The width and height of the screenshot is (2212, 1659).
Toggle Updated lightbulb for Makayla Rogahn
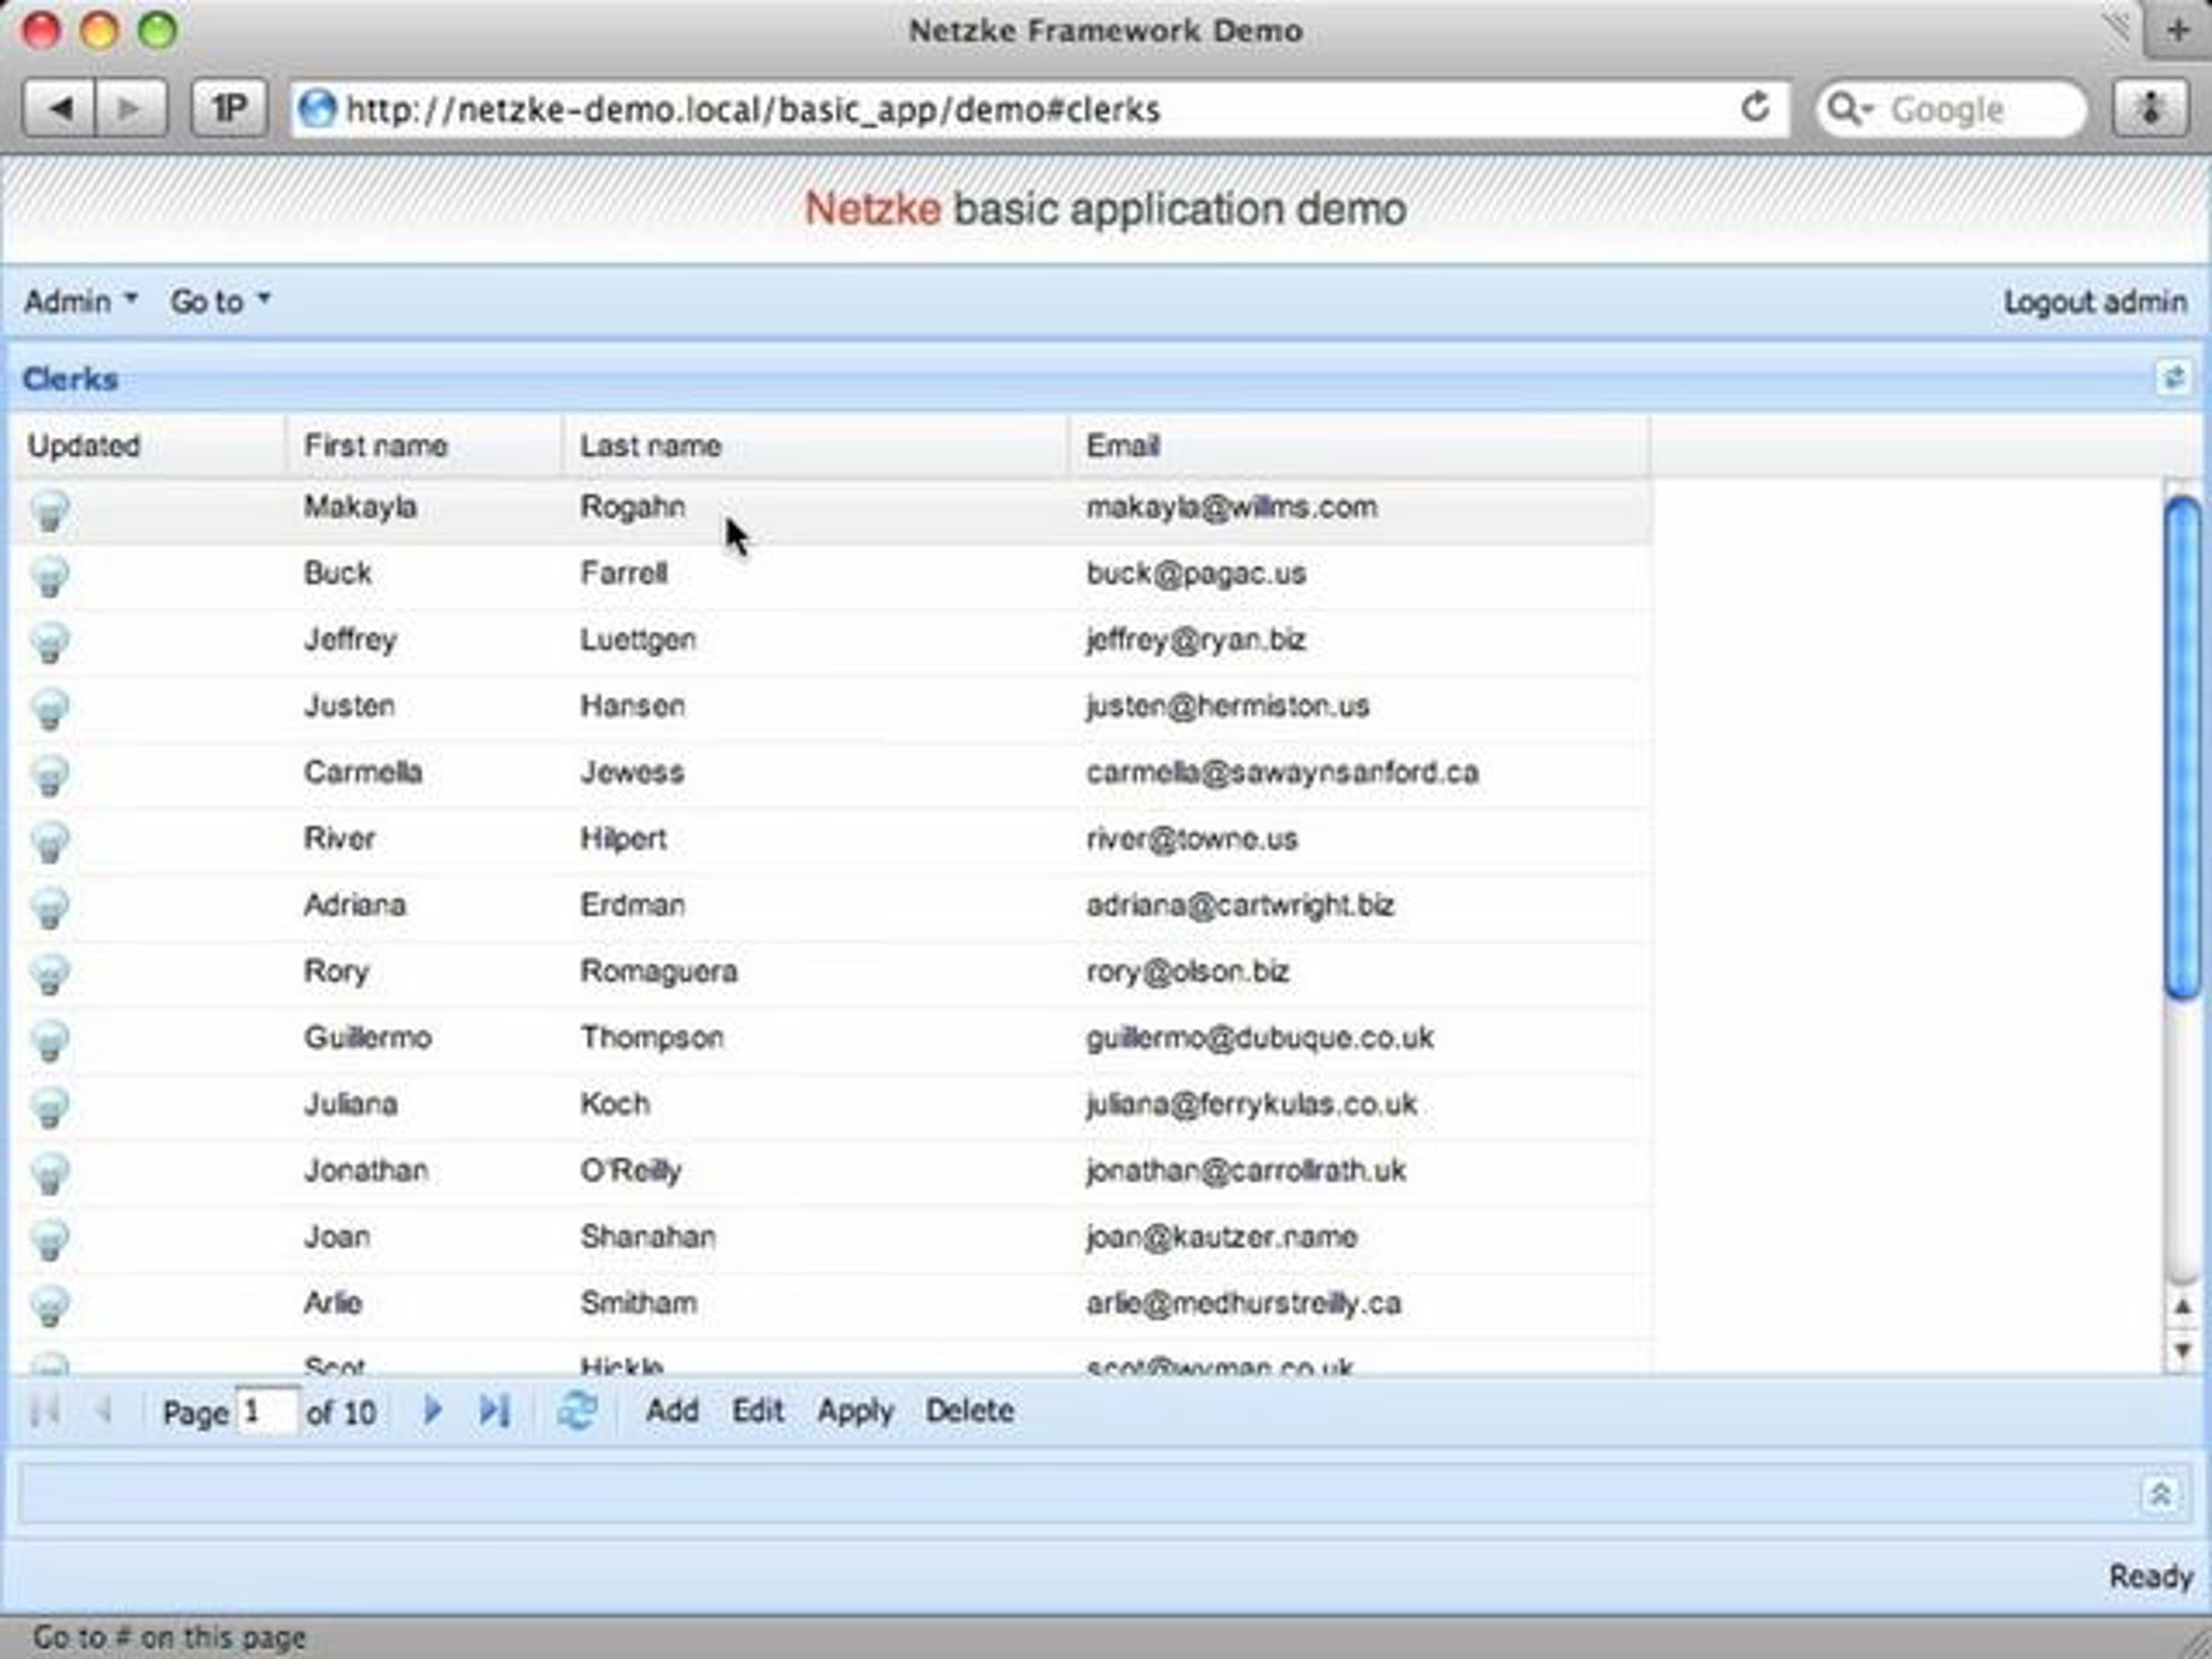point(50,510)
